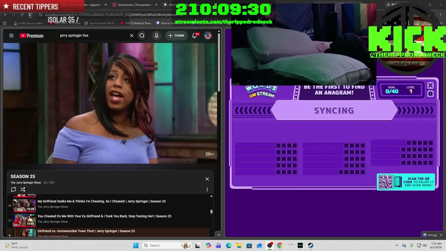Open Outlook from the taskbar

[x=259, y=245]
